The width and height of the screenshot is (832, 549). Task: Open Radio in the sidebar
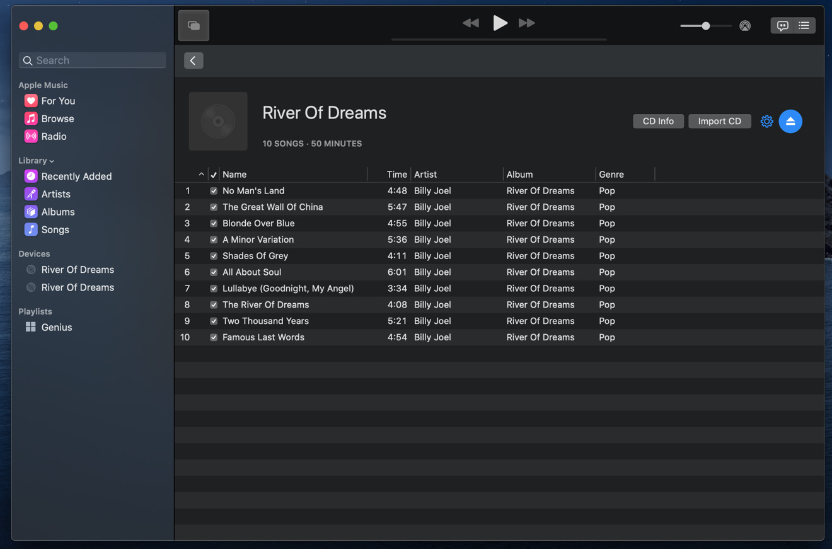pyautogui.click(x=54, y=136)
